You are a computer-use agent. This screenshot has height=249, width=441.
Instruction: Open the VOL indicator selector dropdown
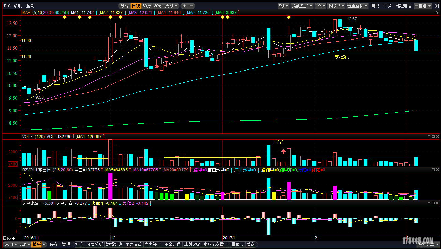pyautogui.click(x=27, y=136)
